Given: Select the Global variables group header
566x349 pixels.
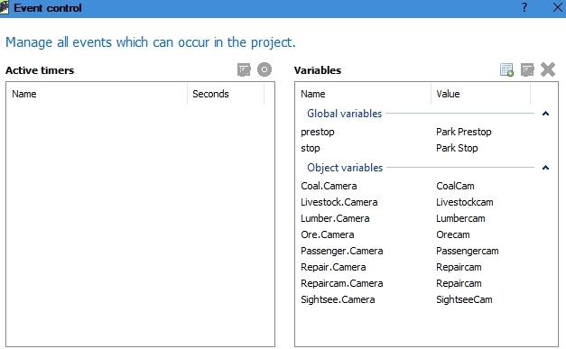Looking at the screenshot, I should (x=344, y=114).
